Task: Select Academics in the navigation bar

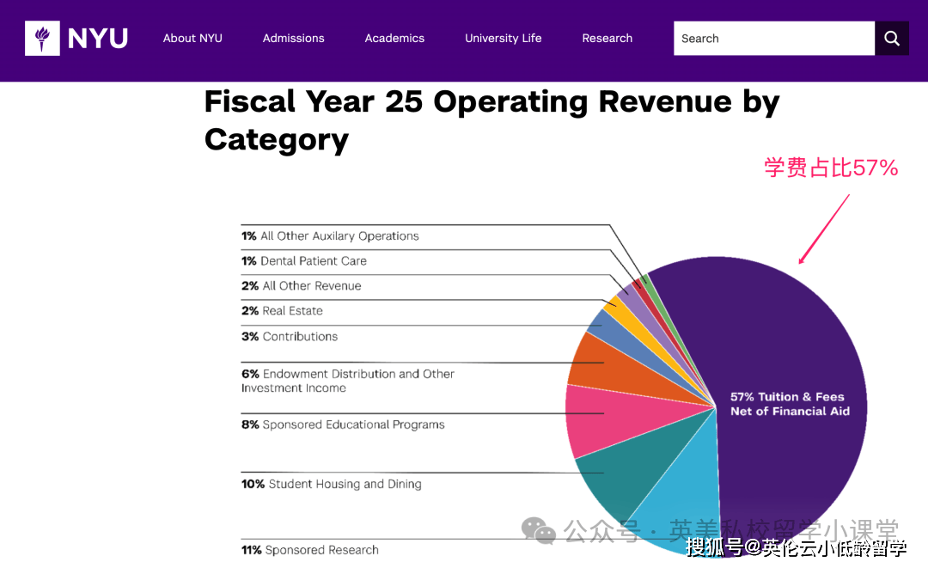Action: coord(394,39)
